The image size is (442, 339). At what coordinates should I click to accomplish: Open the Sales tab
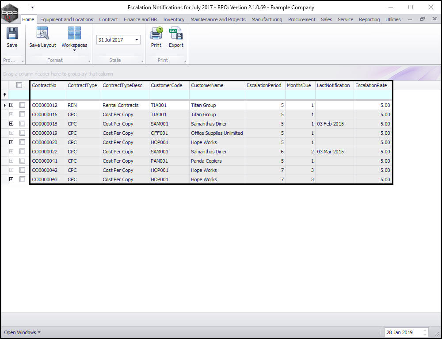click(327, 19)
